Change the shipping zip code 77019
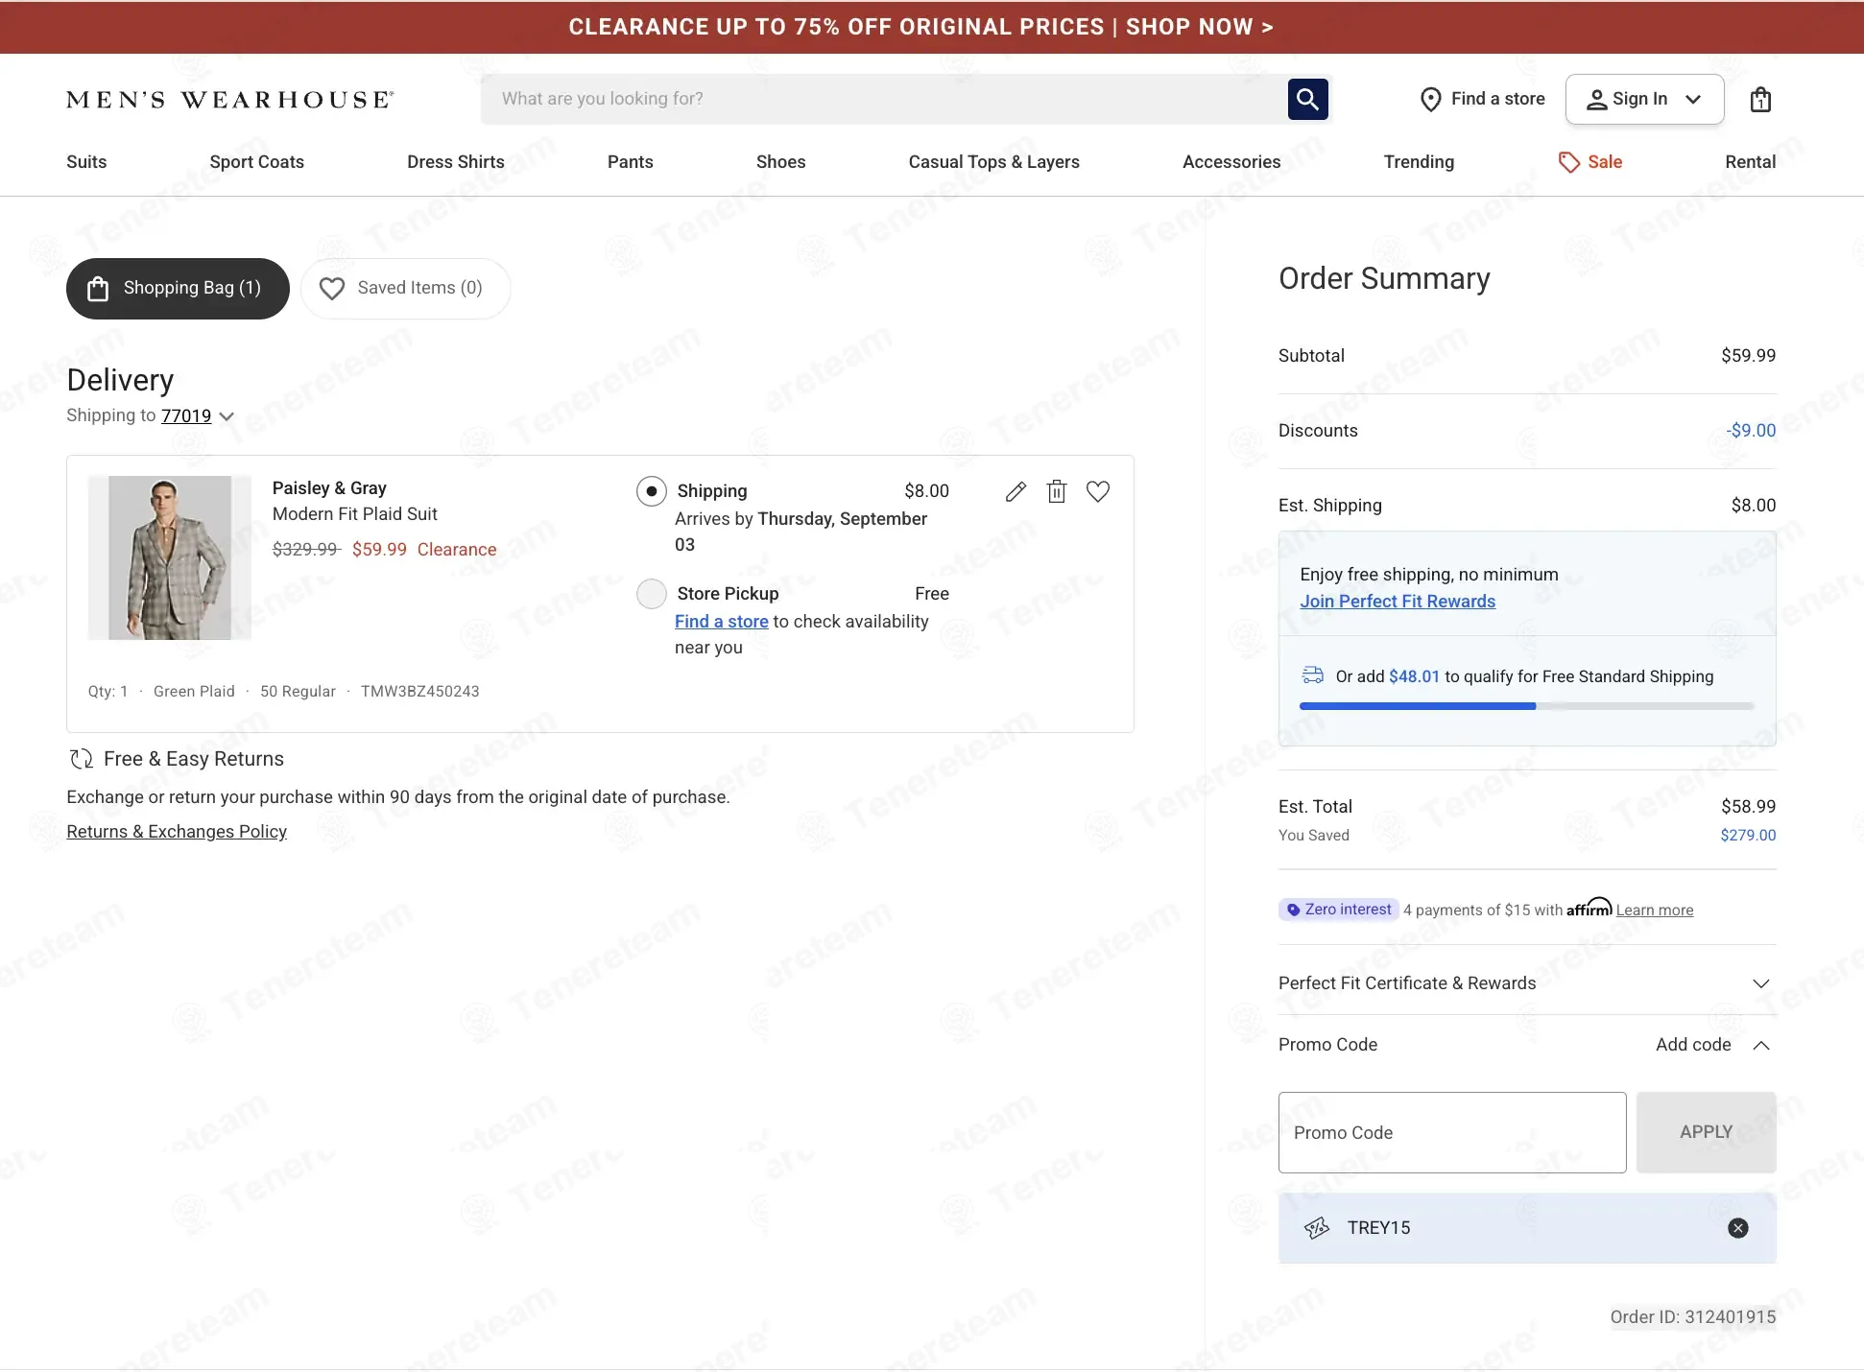 (x=186, y=415)
